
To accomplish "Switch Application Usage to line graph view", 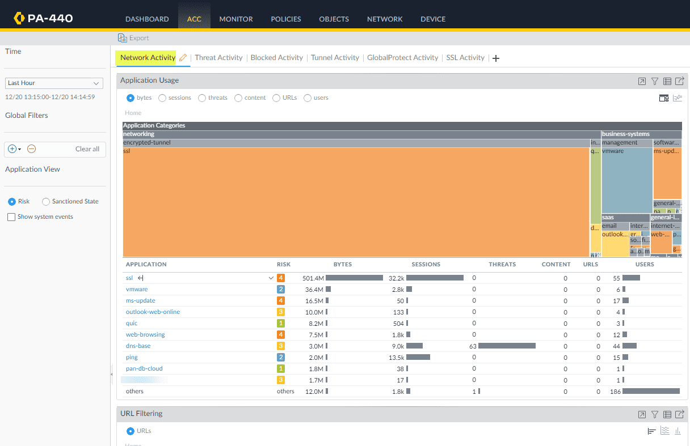I will 677,98.
